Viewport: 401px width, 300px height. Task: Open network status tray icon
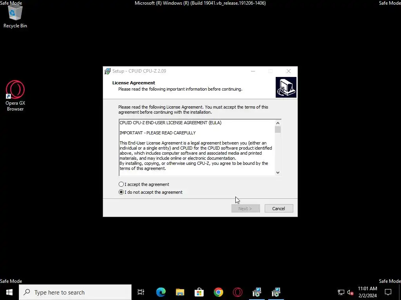(341, 292)
